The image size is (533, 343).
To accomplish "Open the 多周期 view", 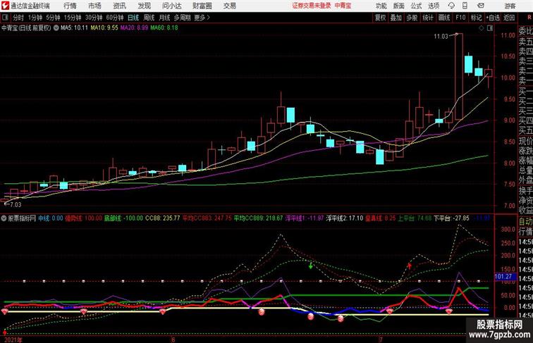I will pyautogui.click(x=182, y=18).
